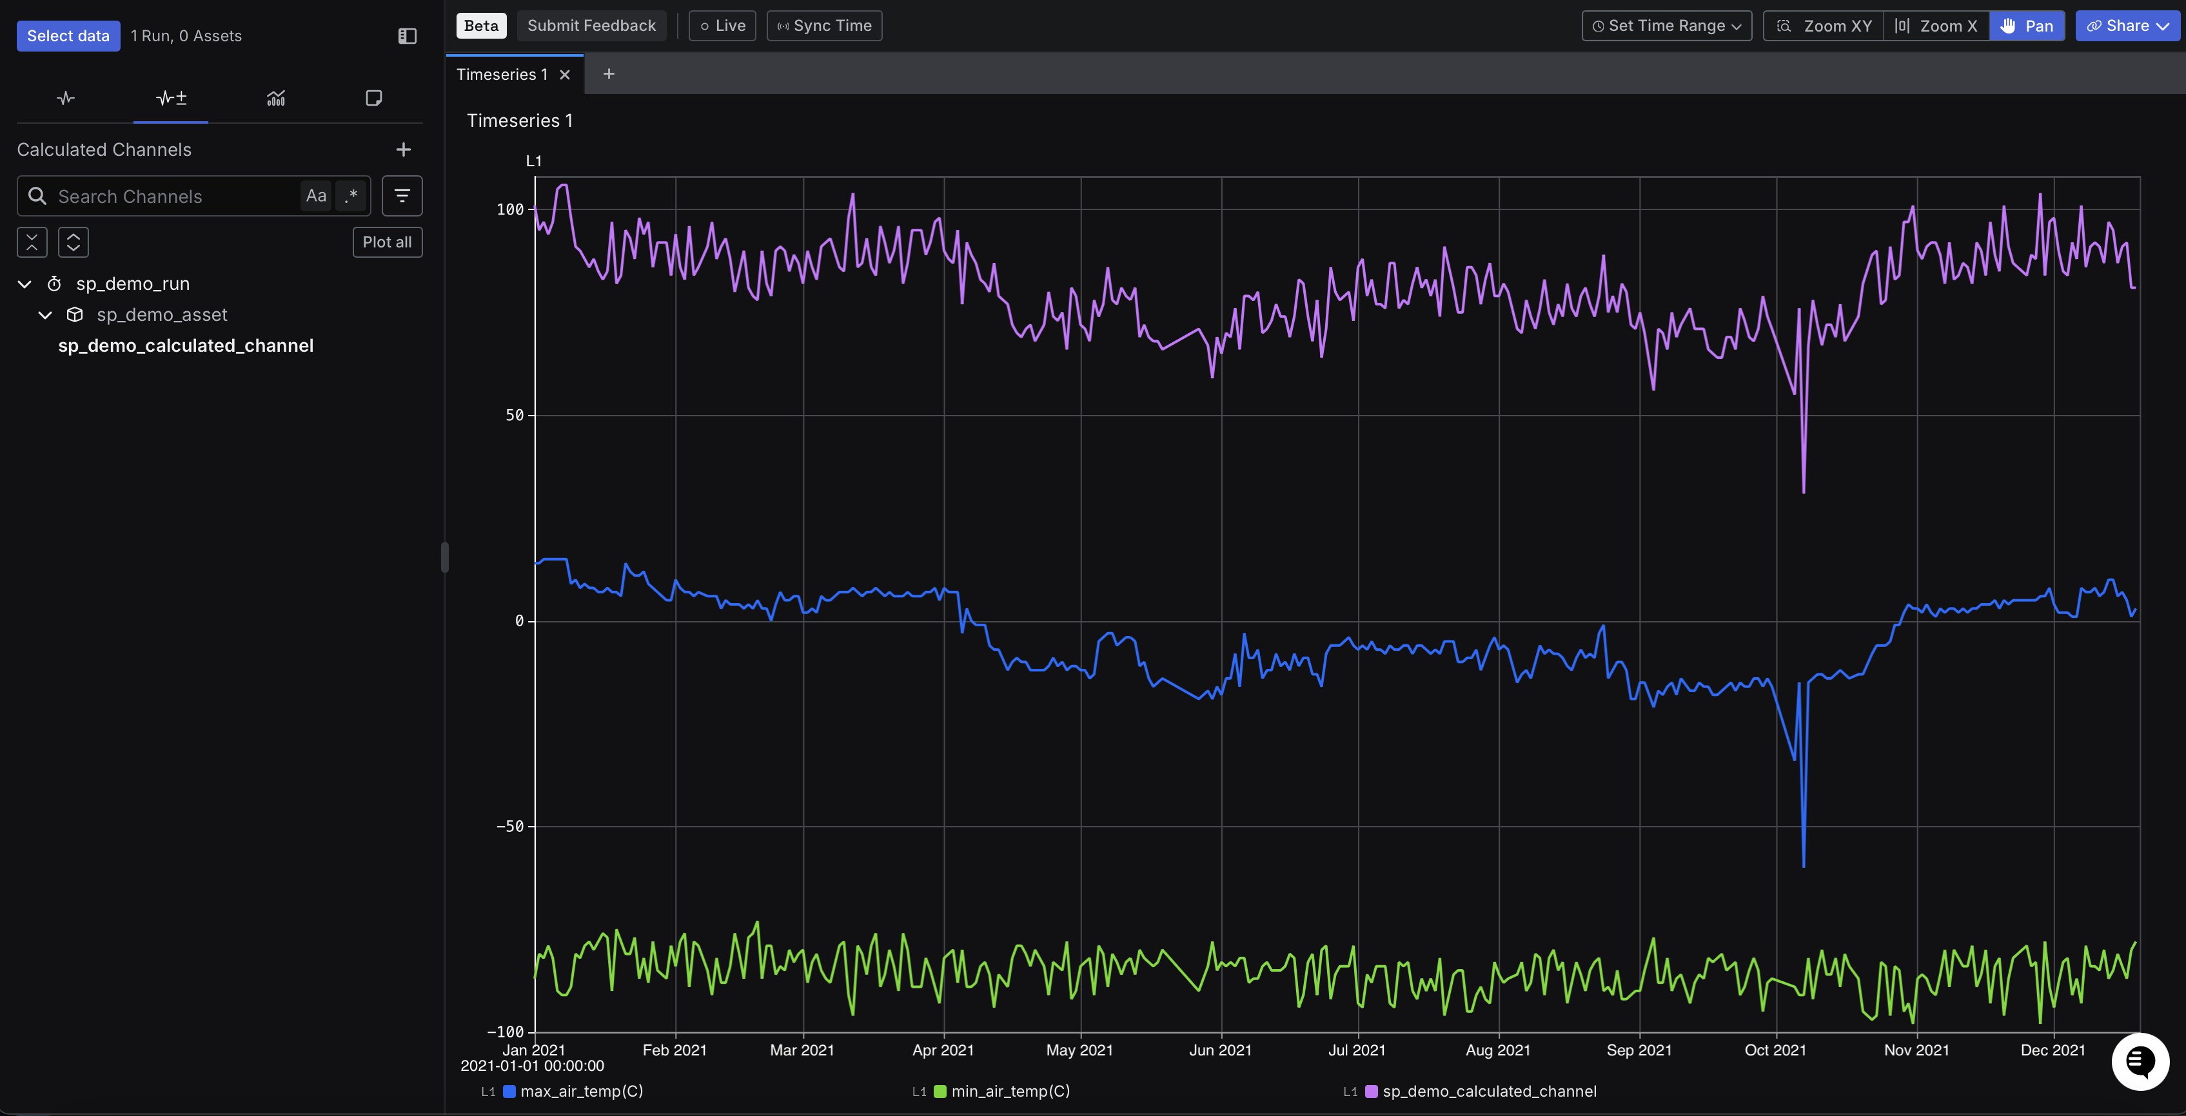
Task: Click the Plot all button
Action: click(x=387, y=242)
